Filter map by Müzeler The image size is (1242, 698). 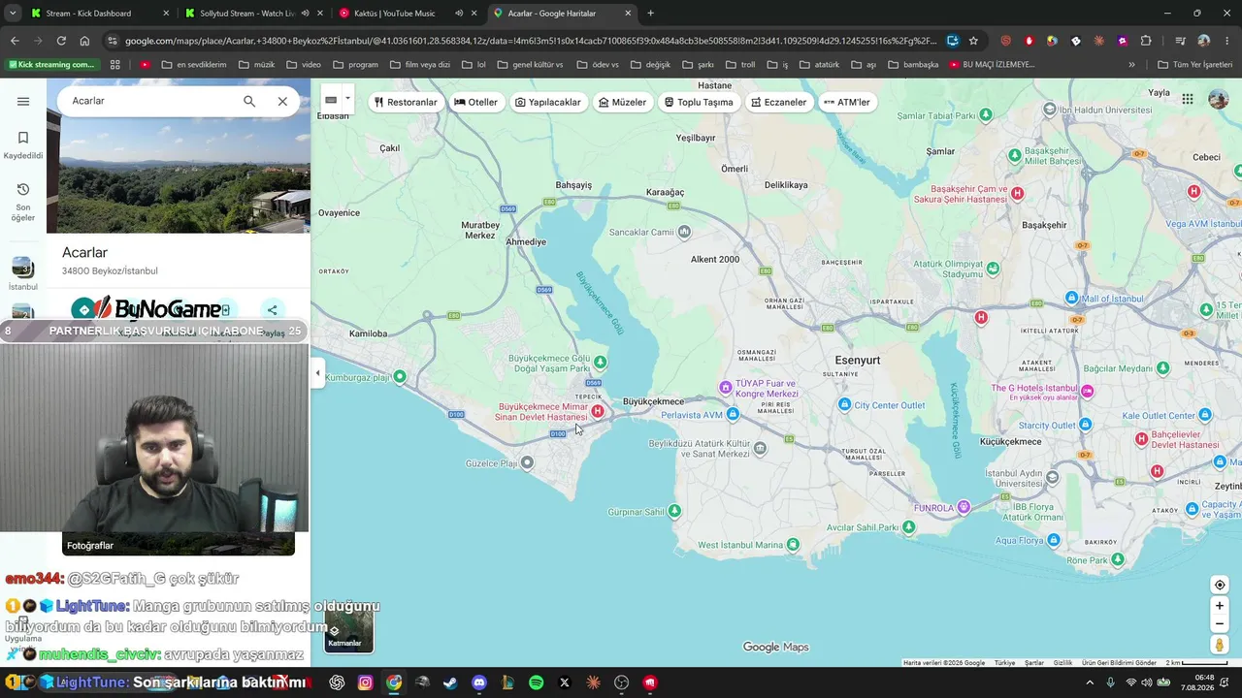pyautogui.click(x=623, y=102)
